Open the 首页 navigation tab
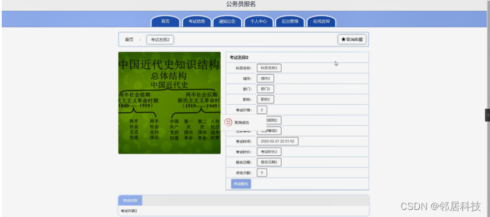Screen dimensions: 490x217 pos(165,21)
